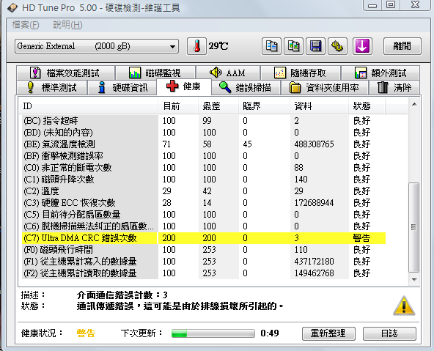The width and height of the screenshot is (434, 351).
Task: Open the drive selection dropdown
Action: [97, 46]
